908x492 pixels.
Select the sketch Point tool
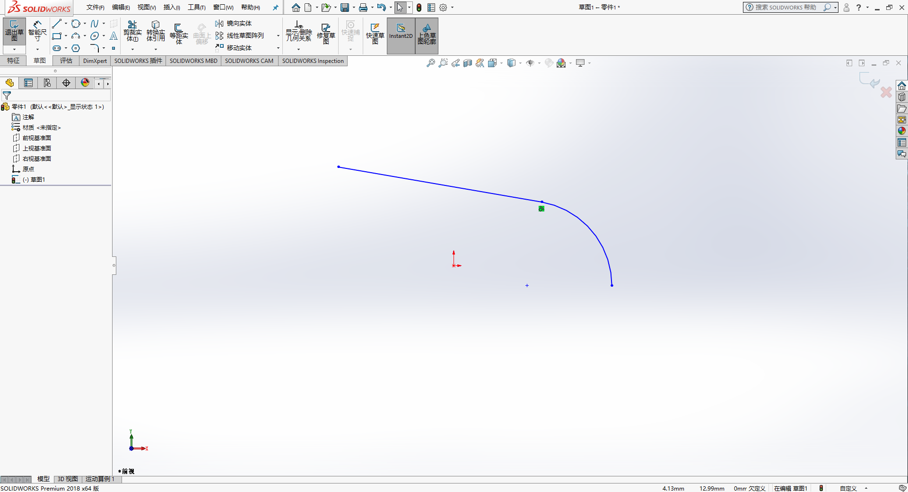click(x=113, y=48)
